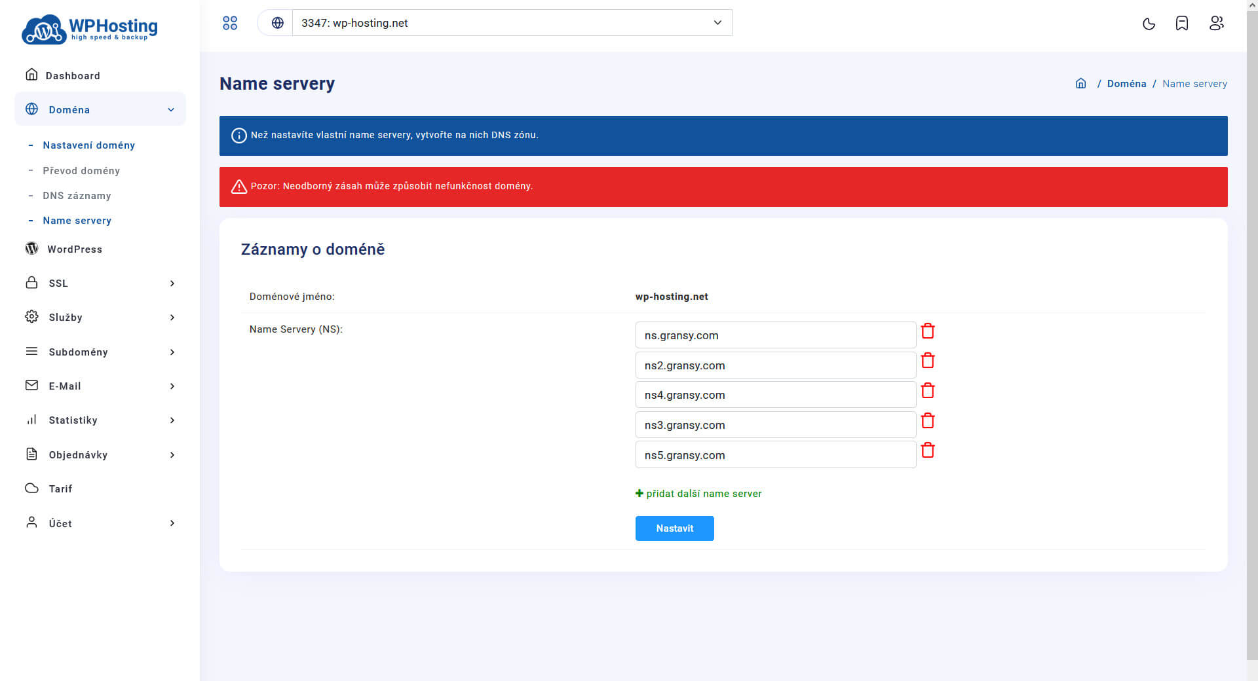Delete the ns2.gransy.com name server
1258x681 pixels.
(x=928, y=361)
